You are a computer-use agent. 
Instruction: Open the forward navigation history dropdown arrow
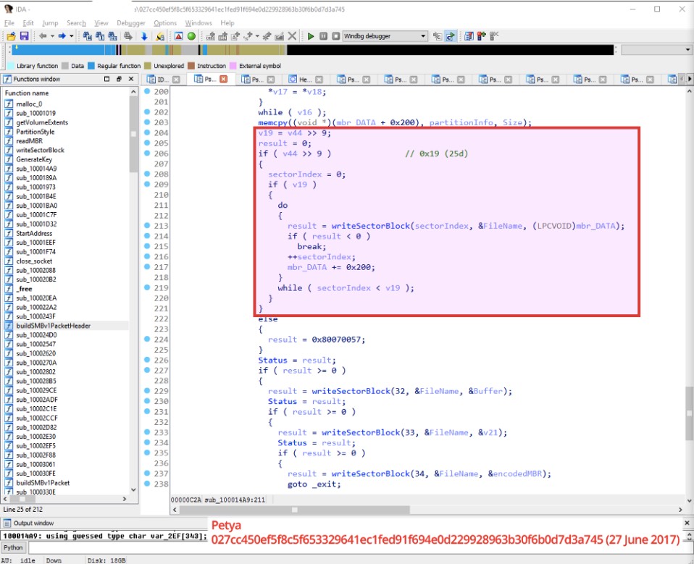tap(71, 36)
